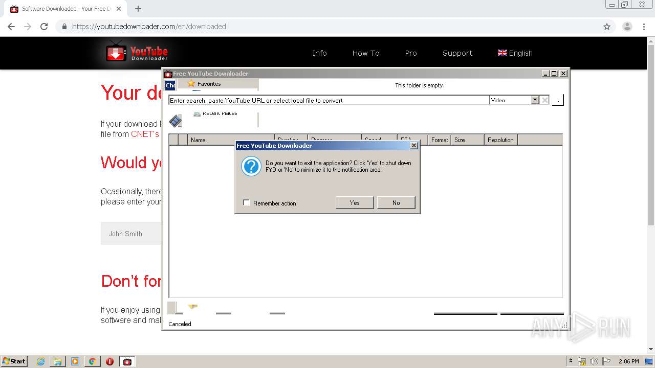Open the network tray icon
This screenshot has width=655, height=368.
[x=582, y=361]
